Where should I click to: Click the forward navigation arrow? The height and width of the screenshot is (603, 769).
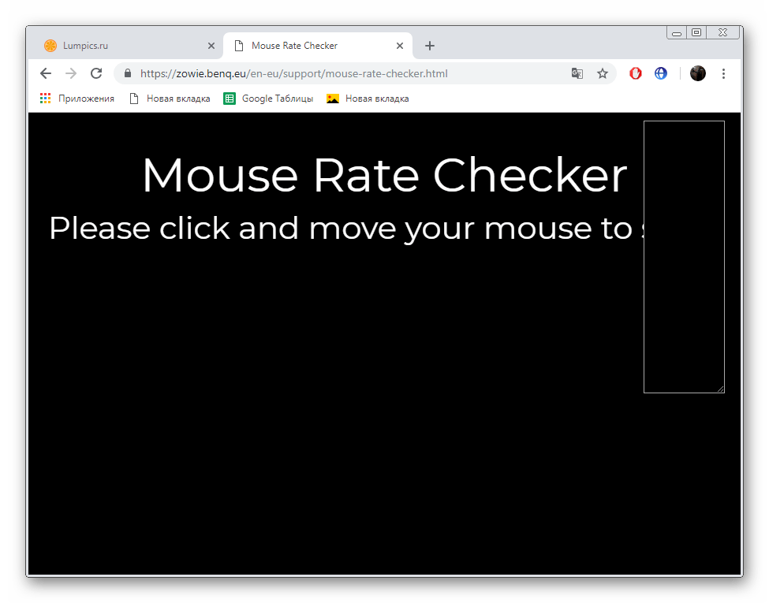click(71, 73)
